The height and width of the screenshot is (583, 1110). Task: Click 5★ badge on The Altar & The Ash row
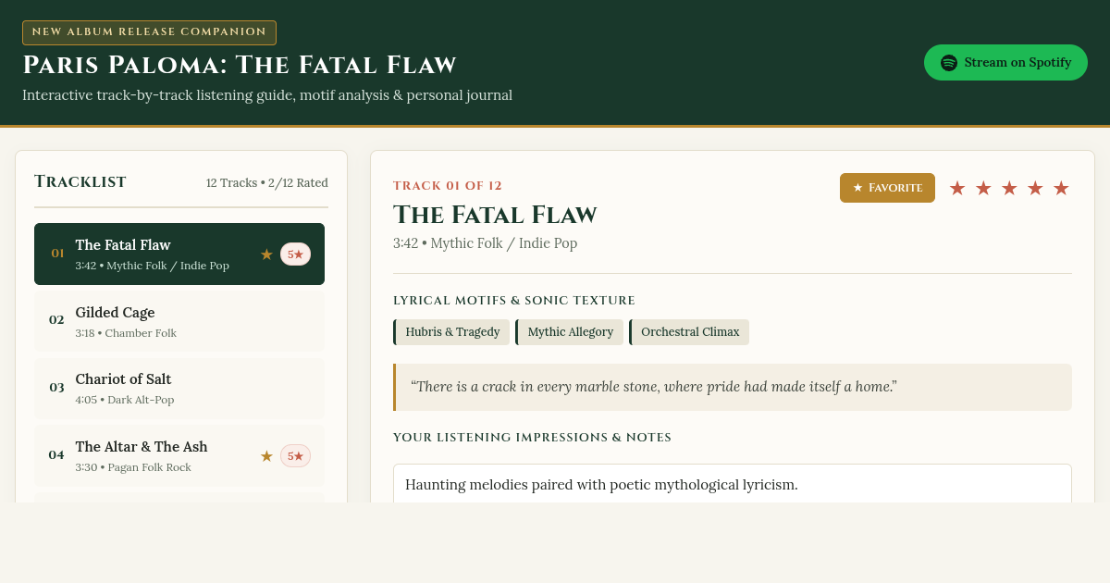[x=295, y=455]
